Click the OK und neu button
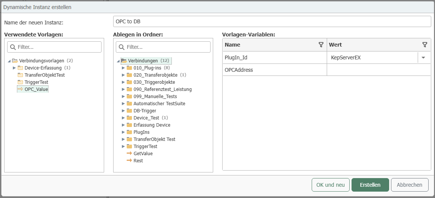This screenshot has width=435, height=198. coord(330,185)
